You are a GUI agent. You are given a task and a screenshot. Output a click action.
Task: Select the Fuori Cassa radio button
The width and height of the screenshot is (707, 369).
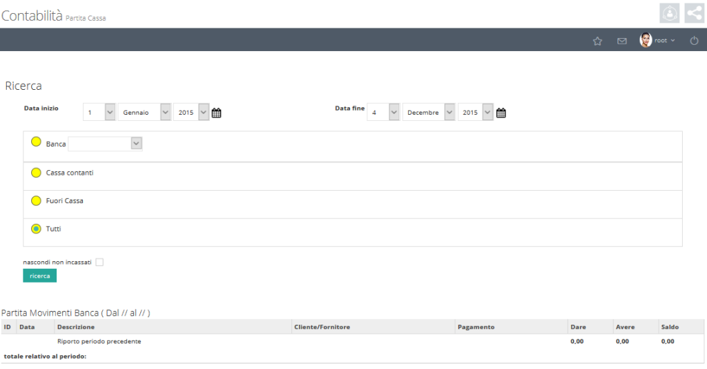click(36, 201)
